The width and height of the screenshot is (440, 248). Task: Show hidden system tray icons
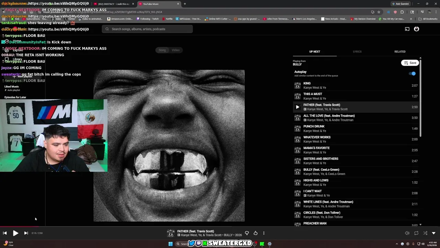click(397, 244)
